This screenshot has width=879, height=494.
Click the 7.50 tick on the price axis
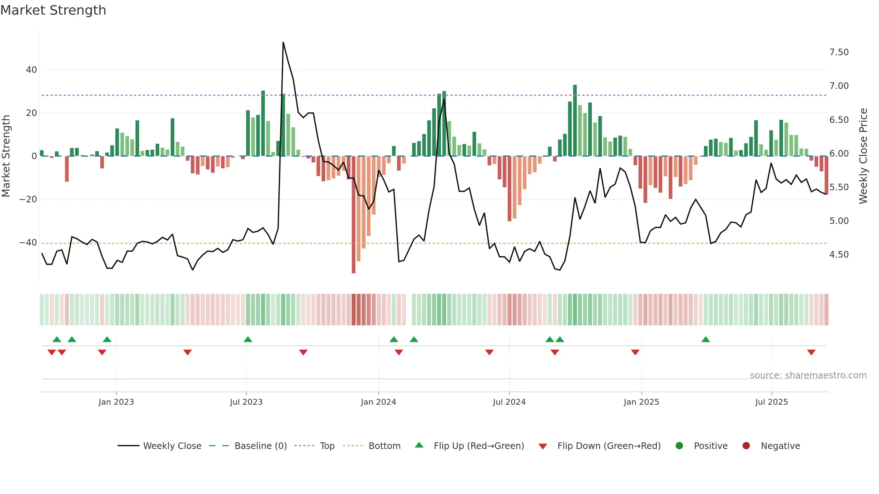point(839,52)
